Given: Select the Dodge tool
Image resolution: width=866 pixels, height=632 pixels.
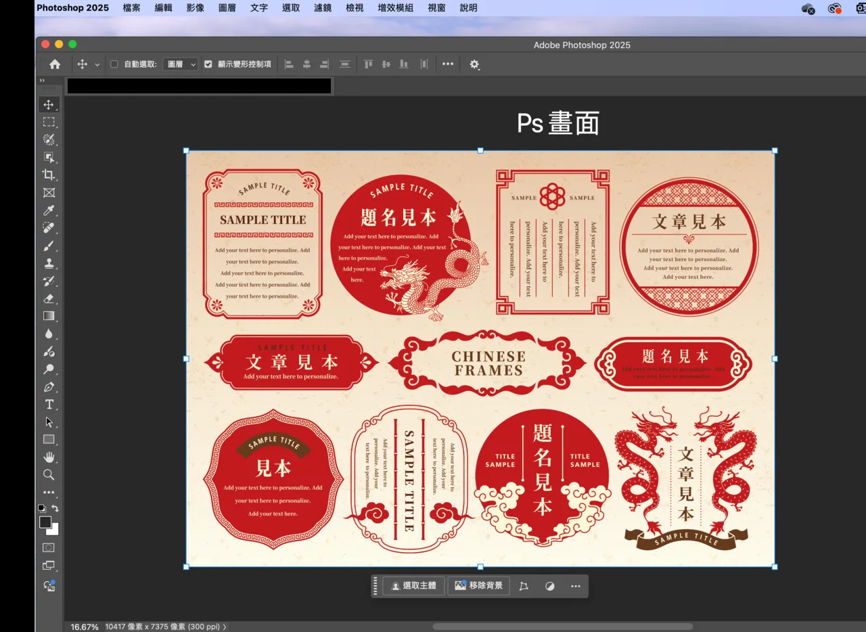Looking at the screenshot, I should 49,369.
